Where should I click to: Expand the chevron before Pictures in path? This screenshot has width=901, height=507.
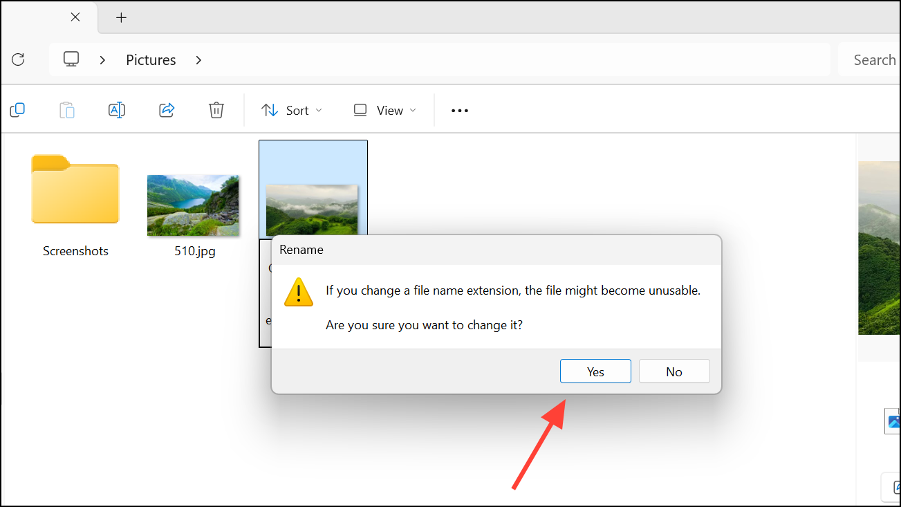click(102, 60)
